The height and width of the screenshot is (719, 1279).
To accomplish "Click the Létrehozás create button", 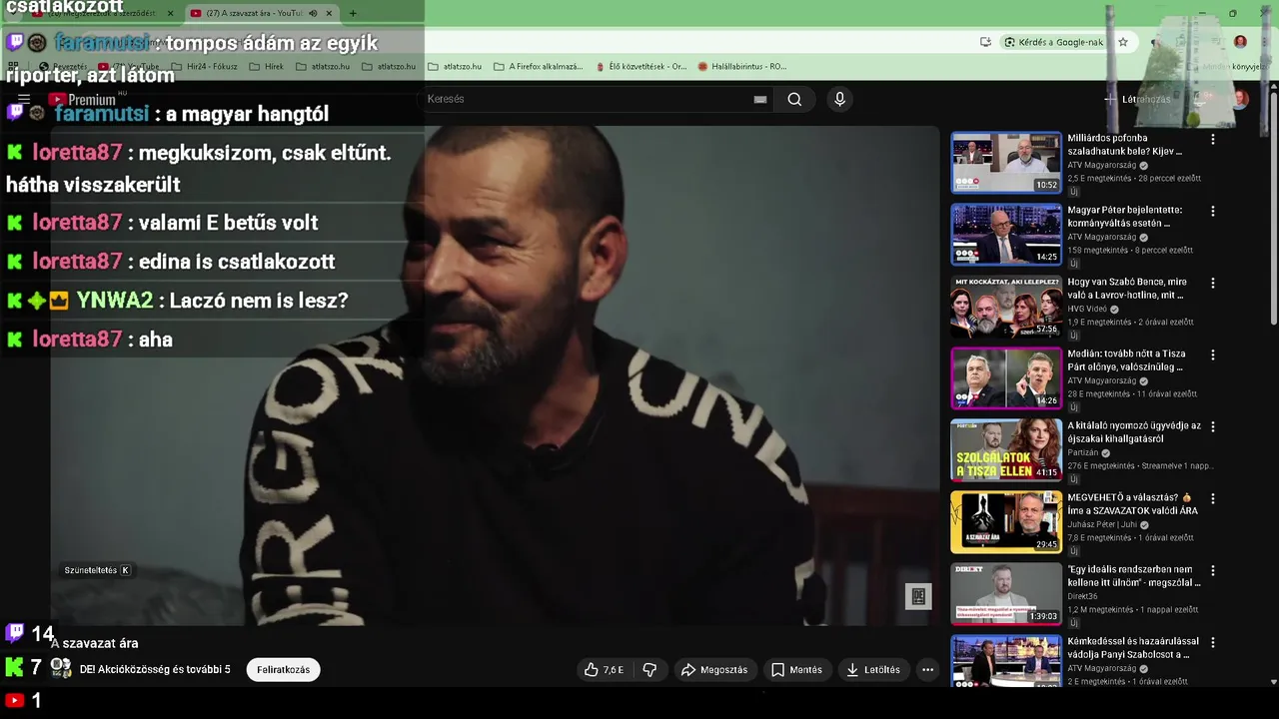I will point(1137,99).
